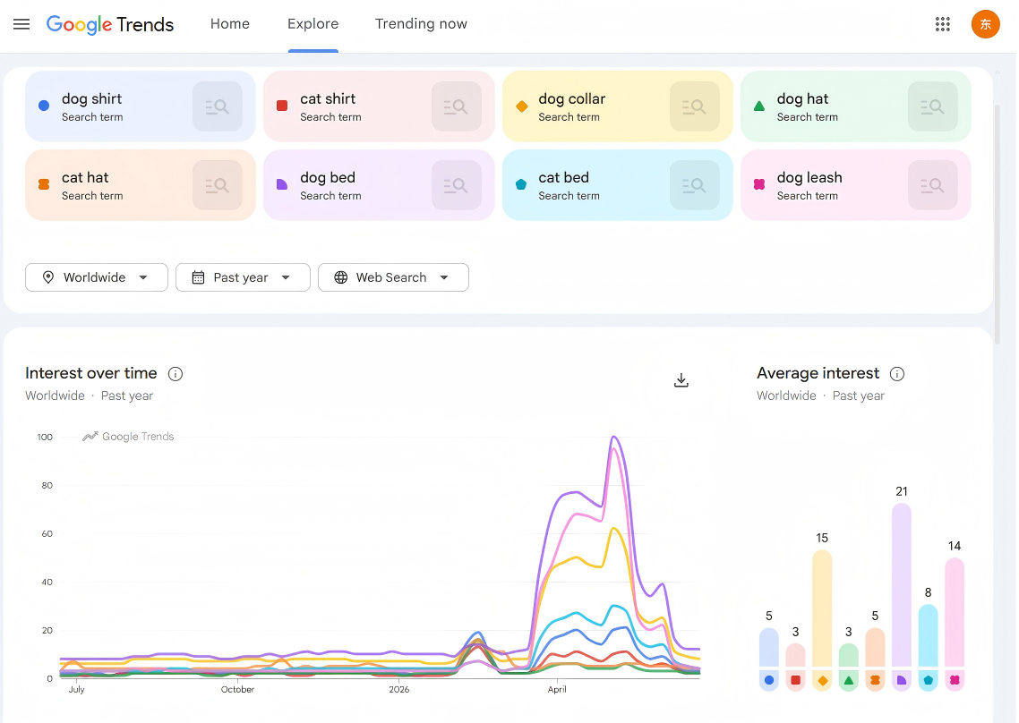Click the cat bed explore-term icon
The height and width of the screenshot is (723, 1019).
point(695,185)
